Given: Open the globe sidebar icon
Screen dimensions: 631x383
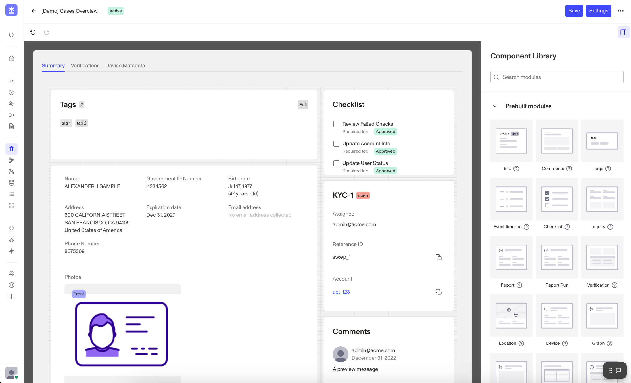Looking at the screenshot, I should click(11, 285).
